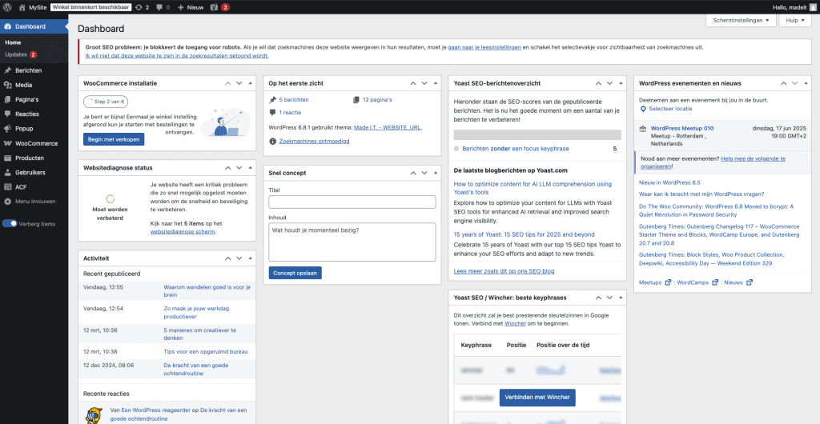Click Verbinden met Wincher button
The image size is (820, 424).
click(x=537, y=398)
